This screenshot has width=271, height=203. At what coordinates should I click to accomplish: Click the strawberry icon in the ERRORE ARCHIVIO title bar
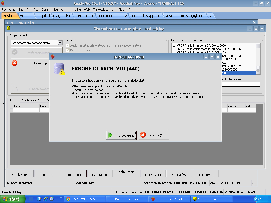pos(53,57)
